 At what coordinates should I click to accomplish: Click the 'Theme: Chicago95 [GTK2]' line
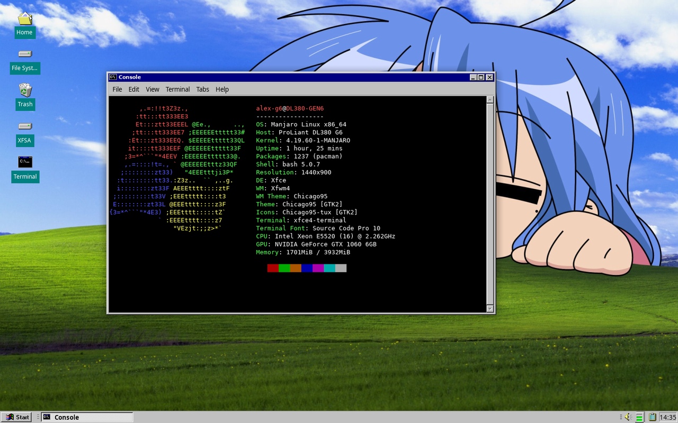click(299, 204)
